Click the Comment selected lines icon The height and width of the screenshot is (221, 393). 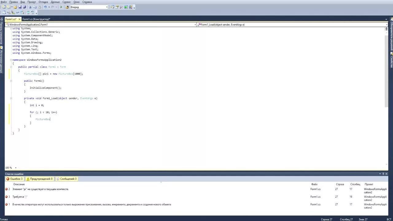(28, 13)
